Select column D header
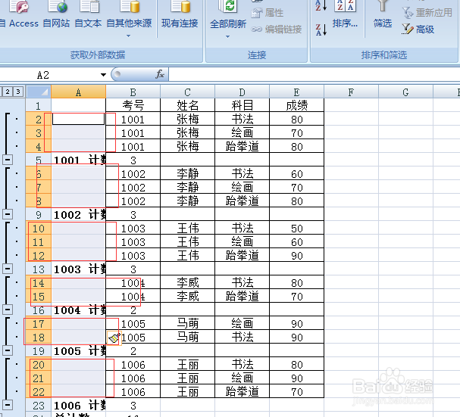Image resolution: width=460 pixels, height=417 pixels. pos(242,92)
